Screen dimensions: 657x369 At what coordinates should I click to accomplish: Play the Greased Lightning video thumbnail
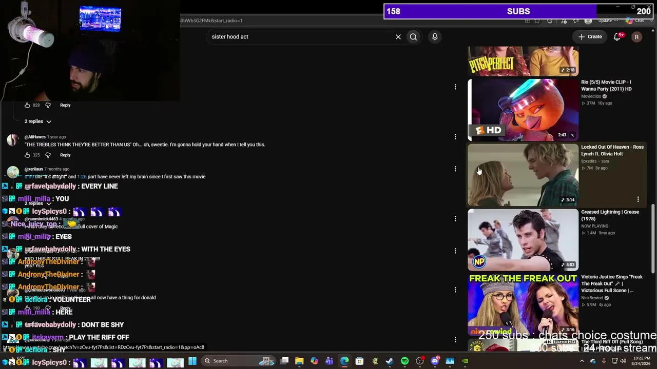pos(523,240)
